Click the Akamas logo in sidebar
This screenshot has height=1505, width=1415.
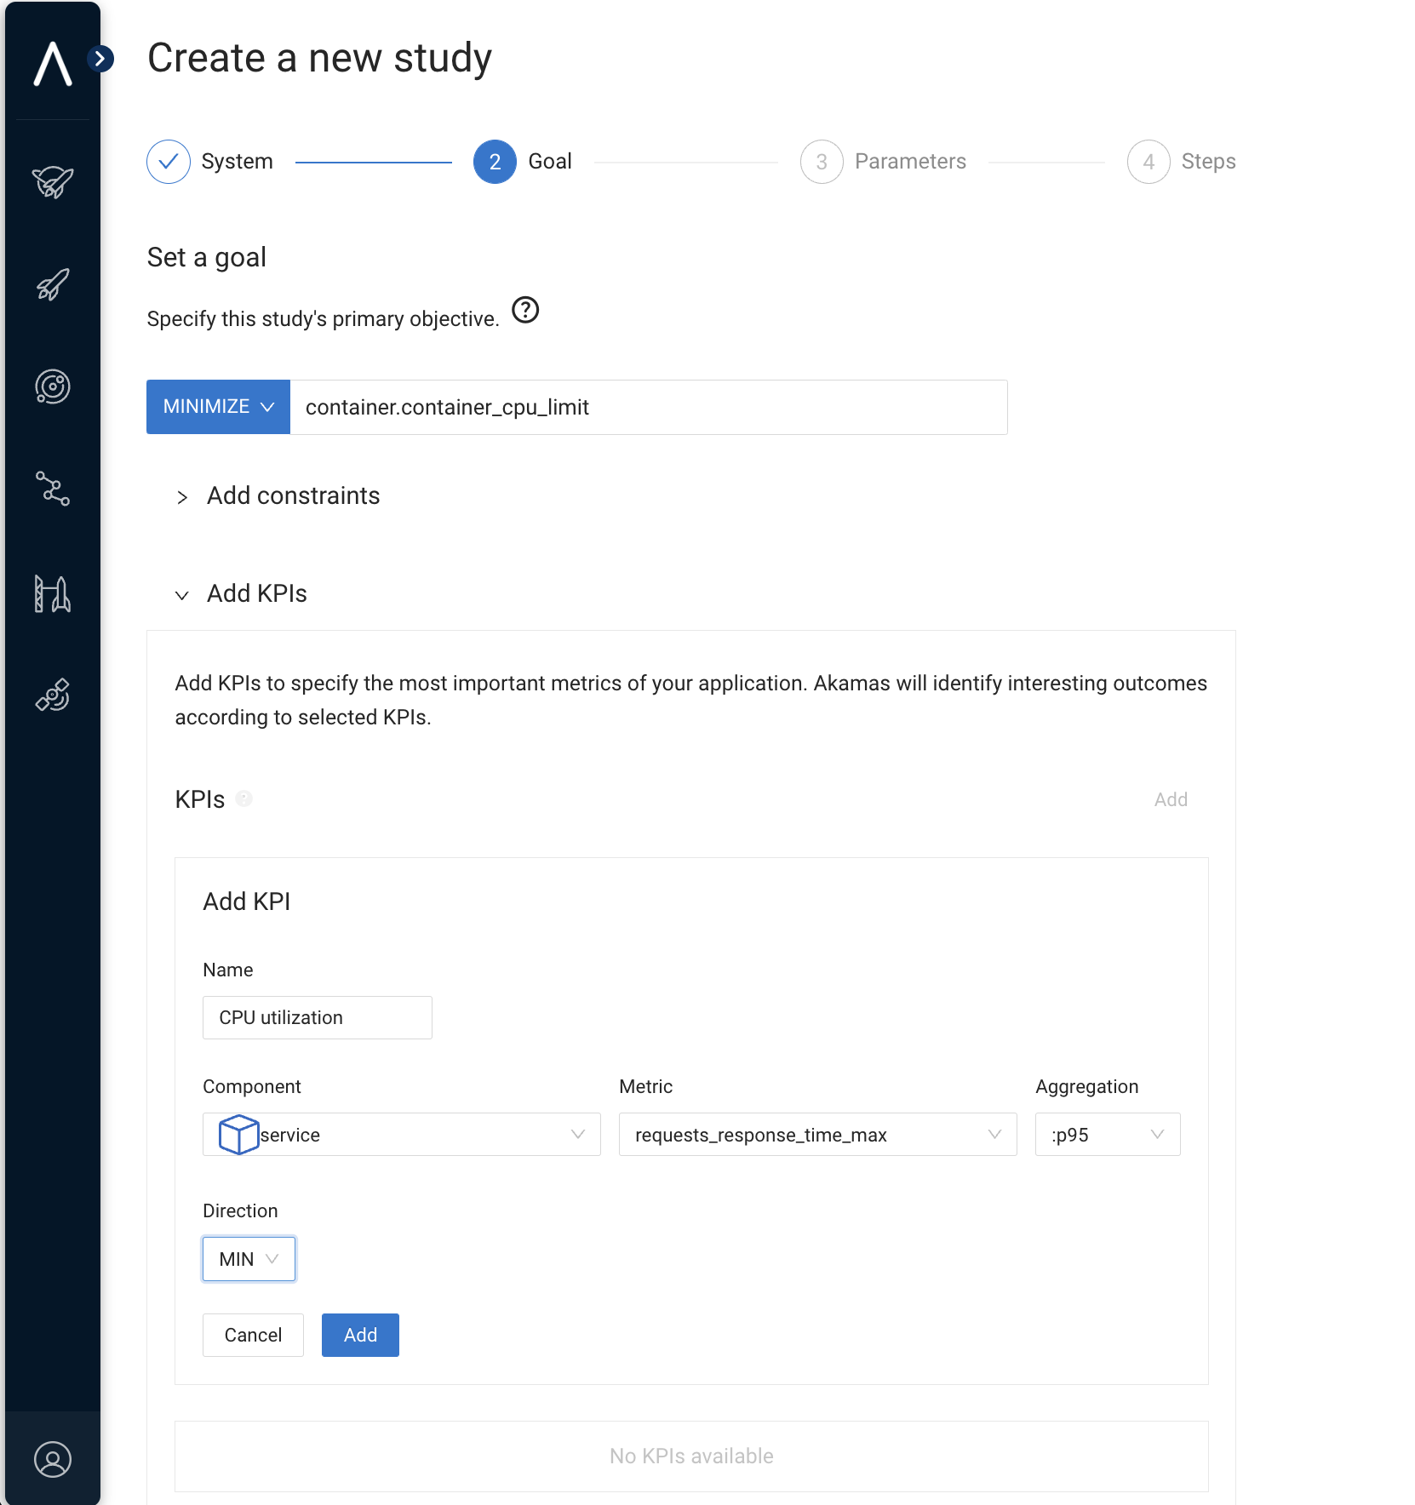pyautogui.click(x=52, y=64)
